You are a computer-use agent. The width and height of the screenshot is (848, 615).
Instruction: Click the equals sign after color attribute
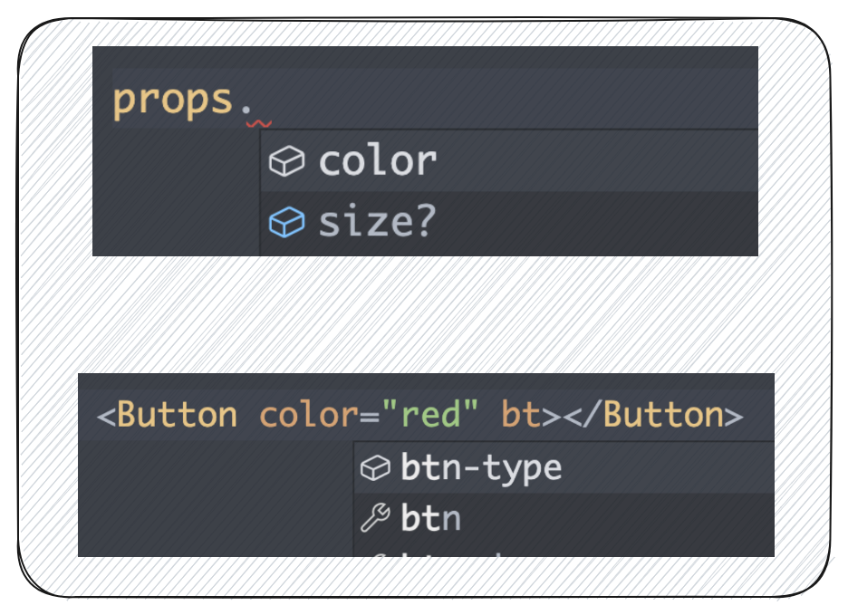tap(369, 415)
